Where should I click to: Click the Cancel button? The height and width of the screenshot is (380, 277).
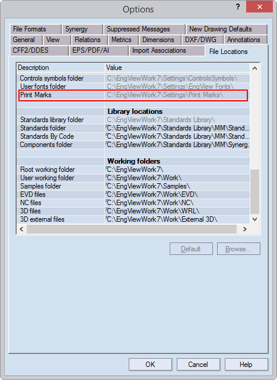(x=198, y=365)
